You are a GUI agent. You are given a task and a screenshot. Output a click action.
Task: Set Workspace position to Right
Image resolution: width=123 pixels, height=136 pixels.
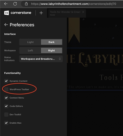coord(51,50)
